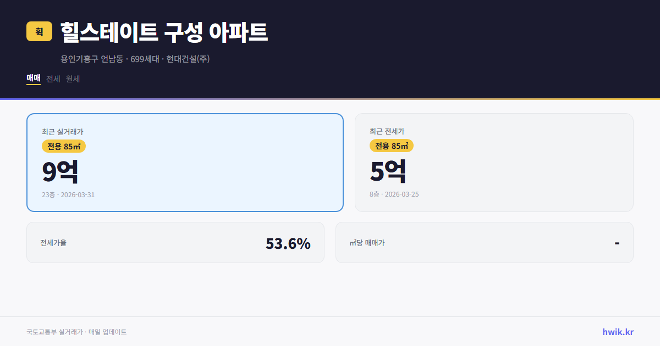Open the hwik.kr logo link in footer
The image size is (660, 346).
[618, 331]
